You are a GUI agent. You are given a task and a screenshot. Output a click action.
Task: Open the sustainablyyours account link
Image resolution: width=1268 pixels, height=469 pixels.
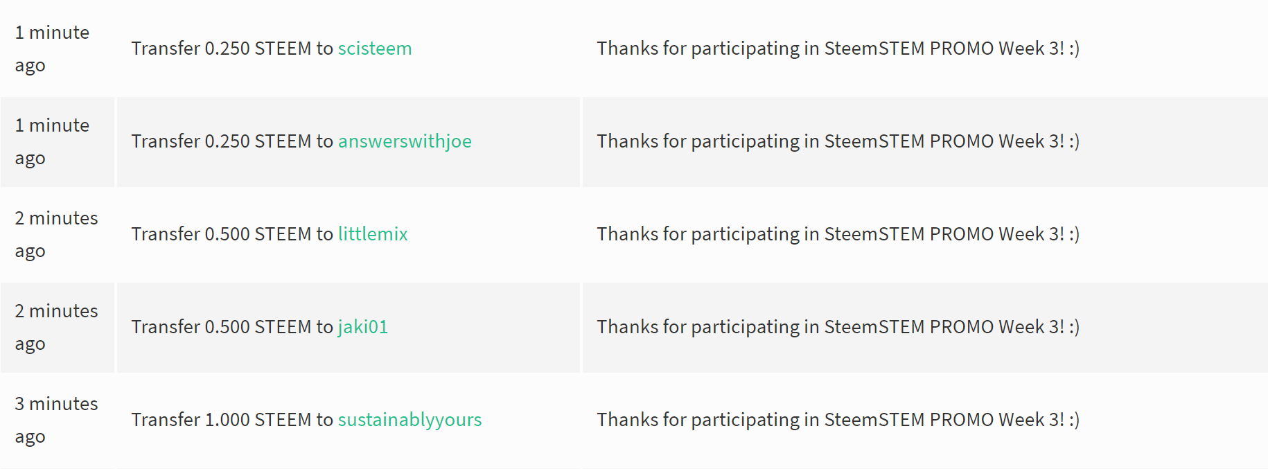click(x=409, y=420)
